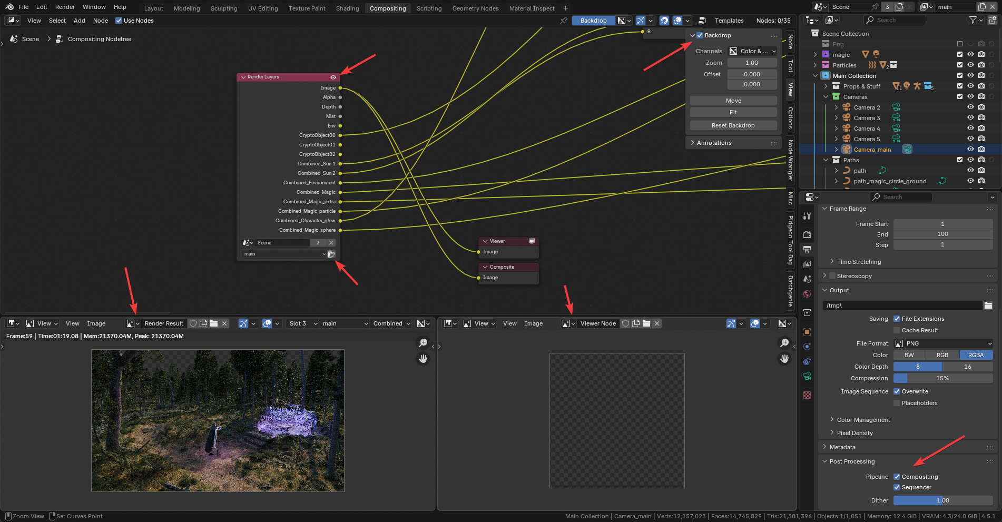Open the Camera data properties tab icon

pos(807,376)
